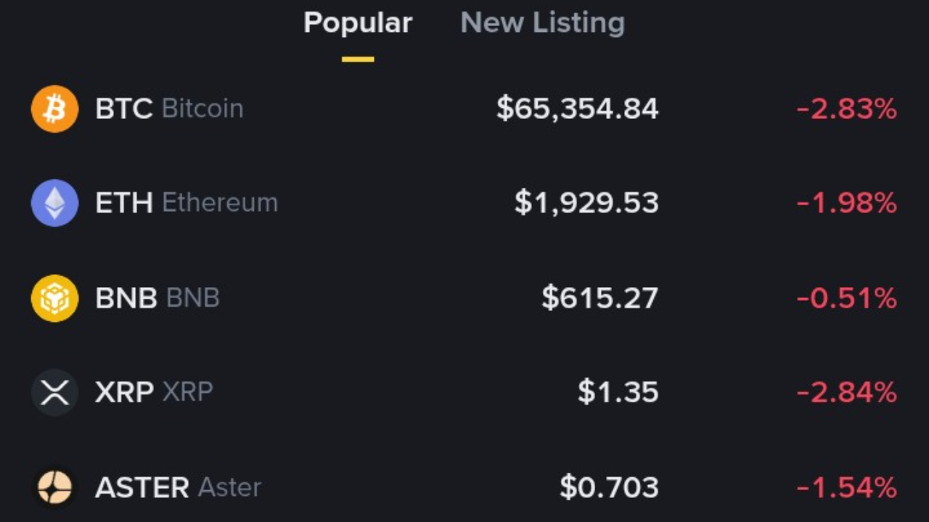Click Aster price $0.703
Screen dimensions: 929x522
tap(610, 487)
